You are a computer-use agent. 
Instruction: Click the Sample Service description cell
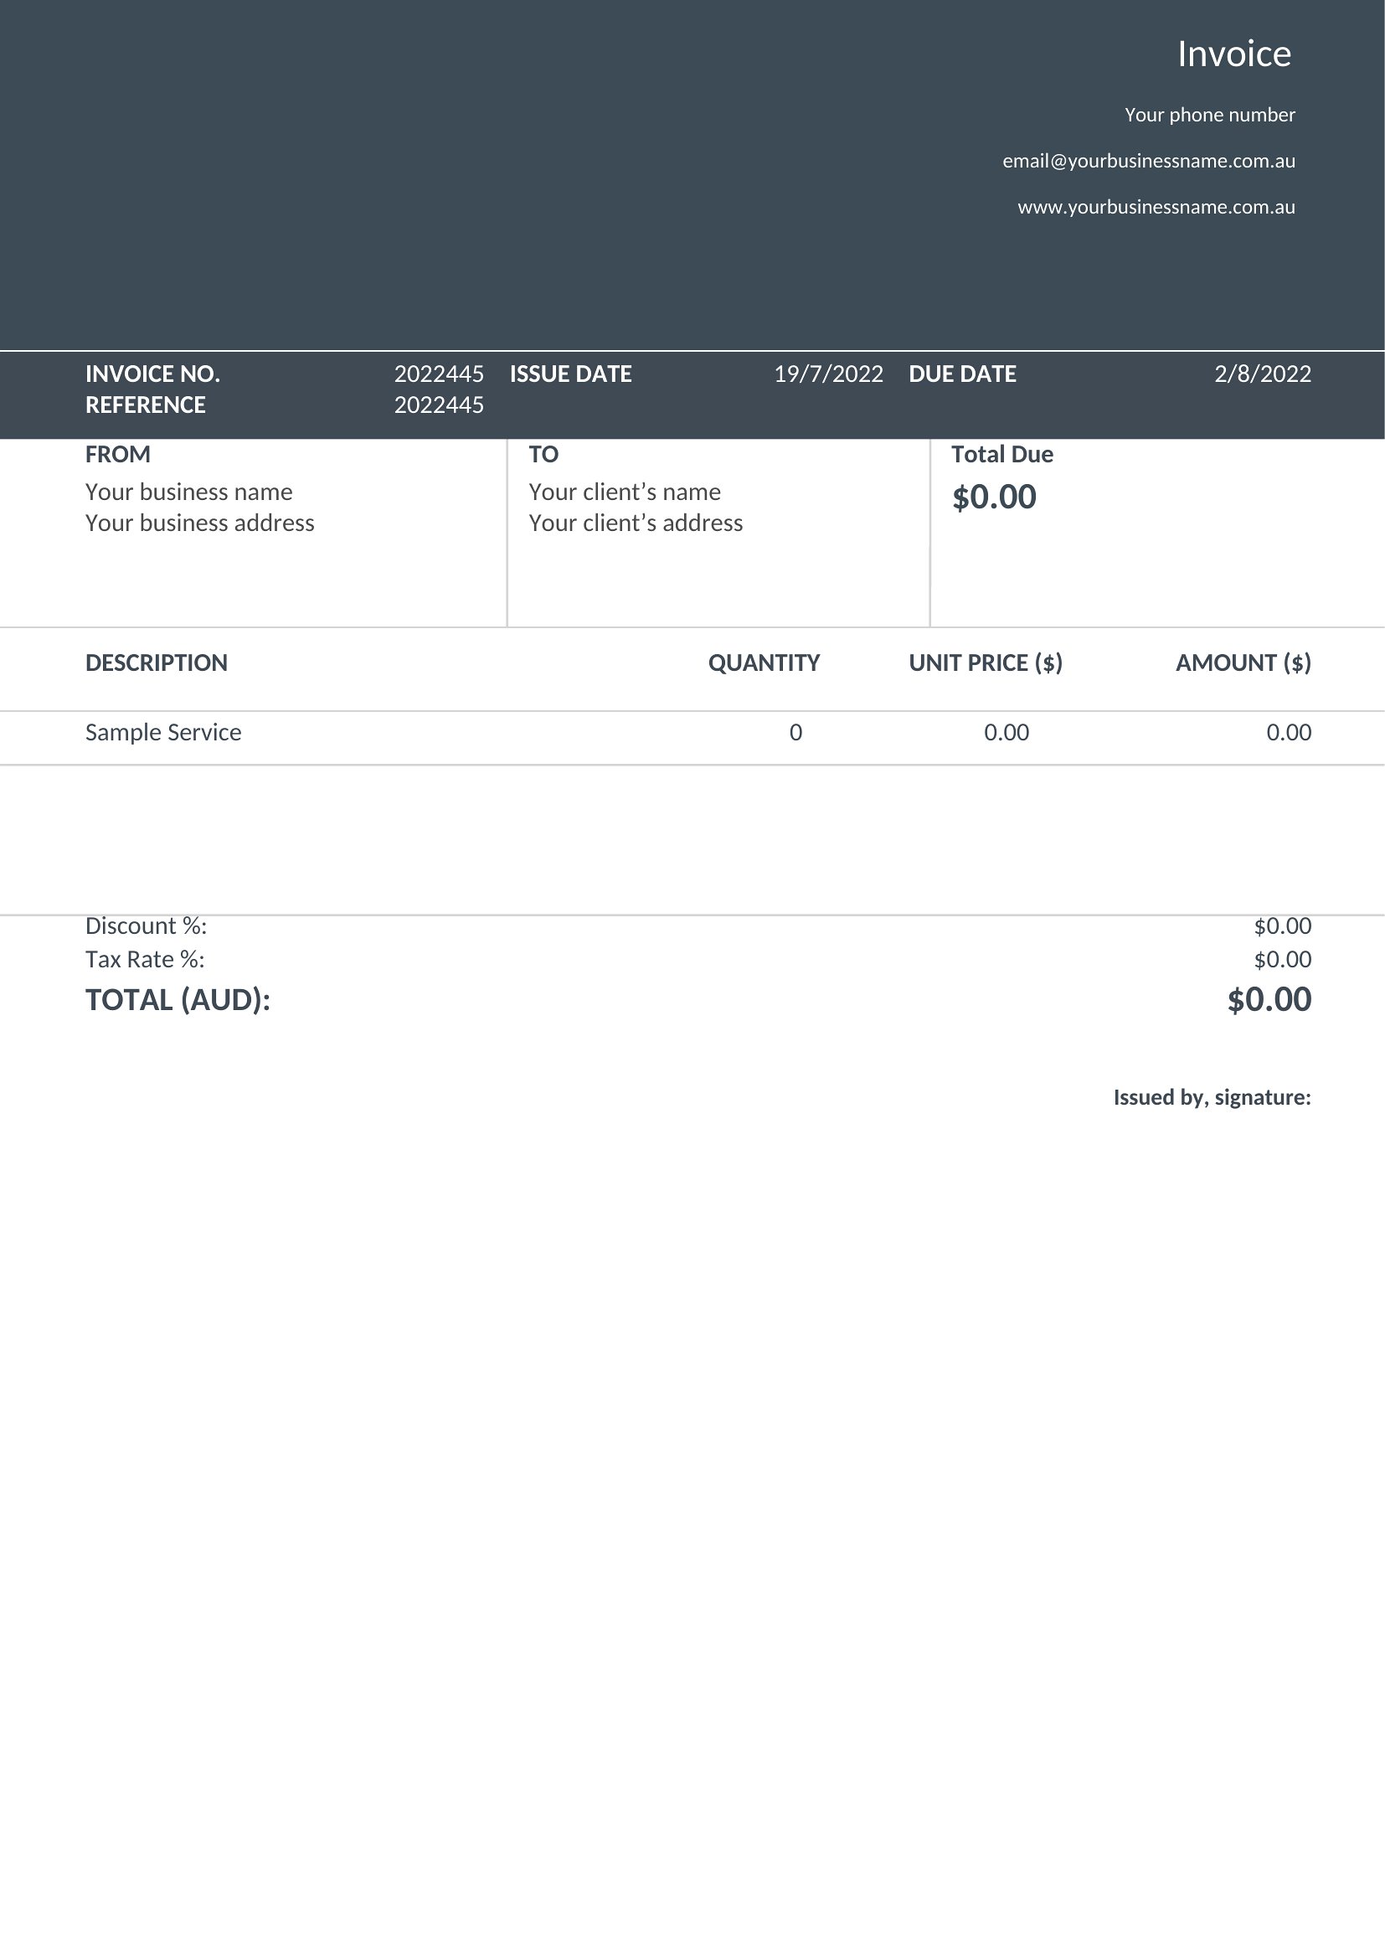pos(163,732)
